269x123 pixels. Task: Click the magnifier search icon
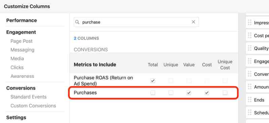[77, 22]
